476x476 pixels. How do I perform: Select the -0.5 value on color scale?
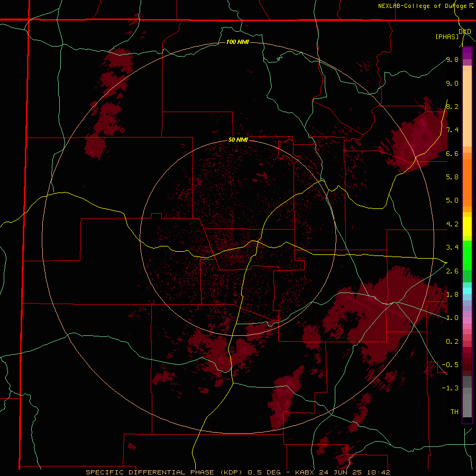point(450,364)
